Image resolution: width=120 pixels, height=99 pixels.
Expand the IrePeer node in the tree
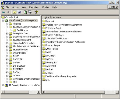[x=7, y=63]
